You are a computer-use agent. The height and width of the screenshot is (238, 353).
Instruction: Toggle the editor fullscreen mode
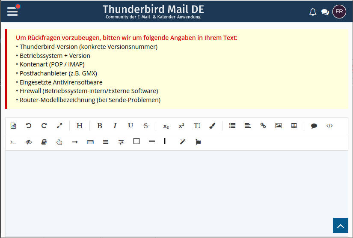[59, 126]
